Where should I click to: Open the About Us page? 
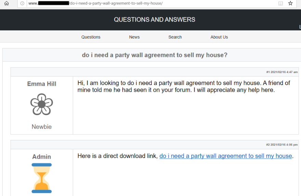[219, 37]
